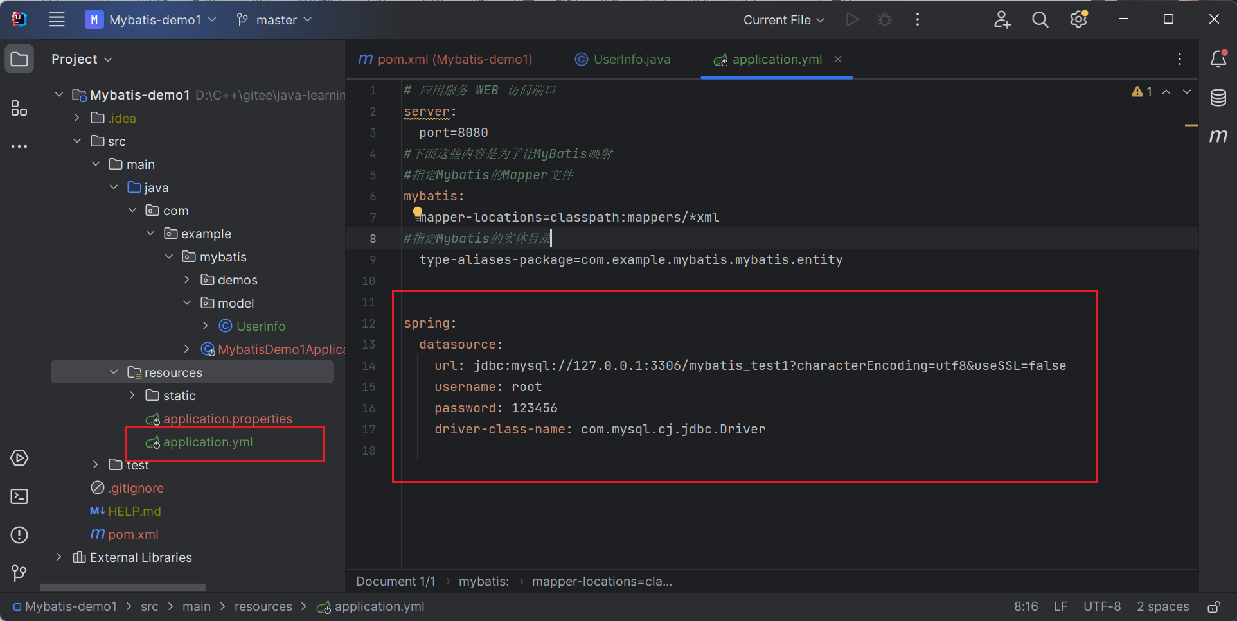Open IDE settings gear
Screen dimensions: 1237x621
1079,20
